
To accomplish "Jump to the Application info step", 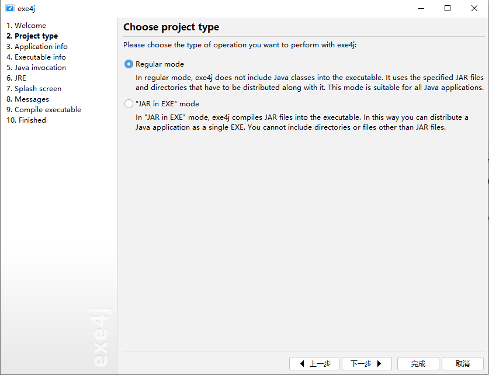I will pyautogui.click(x=37, y=47).
